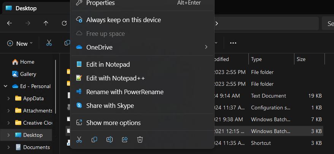
Task: Choose Rename with PowerRename
Action: [142, 92]
